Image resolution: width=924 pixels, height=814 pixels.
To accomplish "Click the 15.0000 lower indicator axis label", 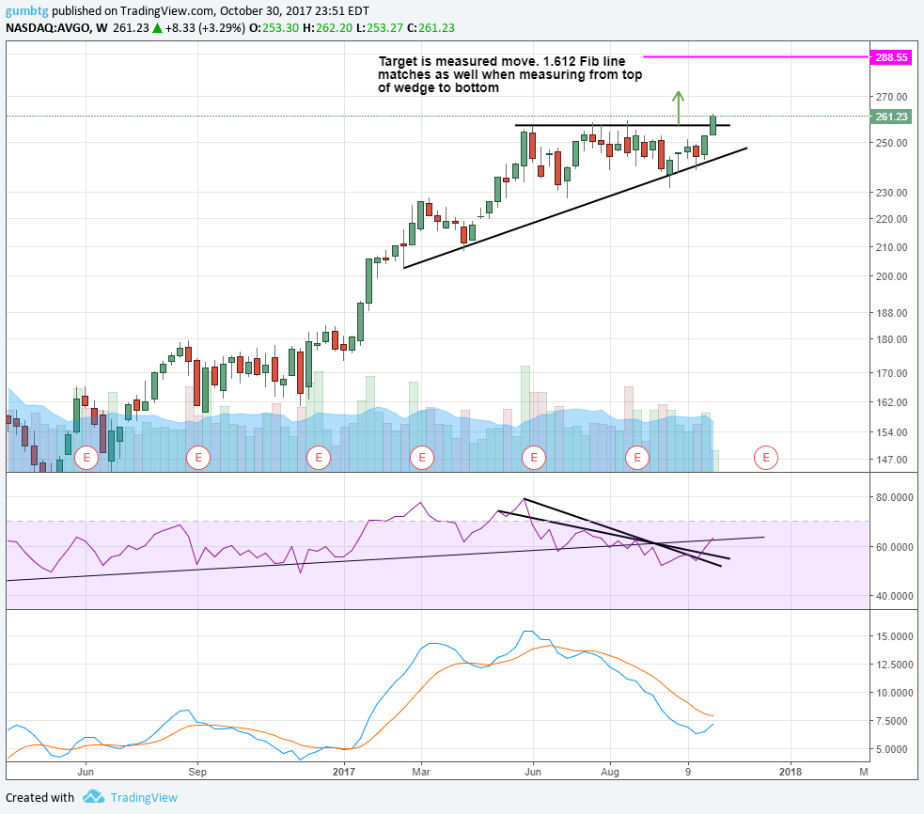I will pyautogui.click(x=895, y=636).
